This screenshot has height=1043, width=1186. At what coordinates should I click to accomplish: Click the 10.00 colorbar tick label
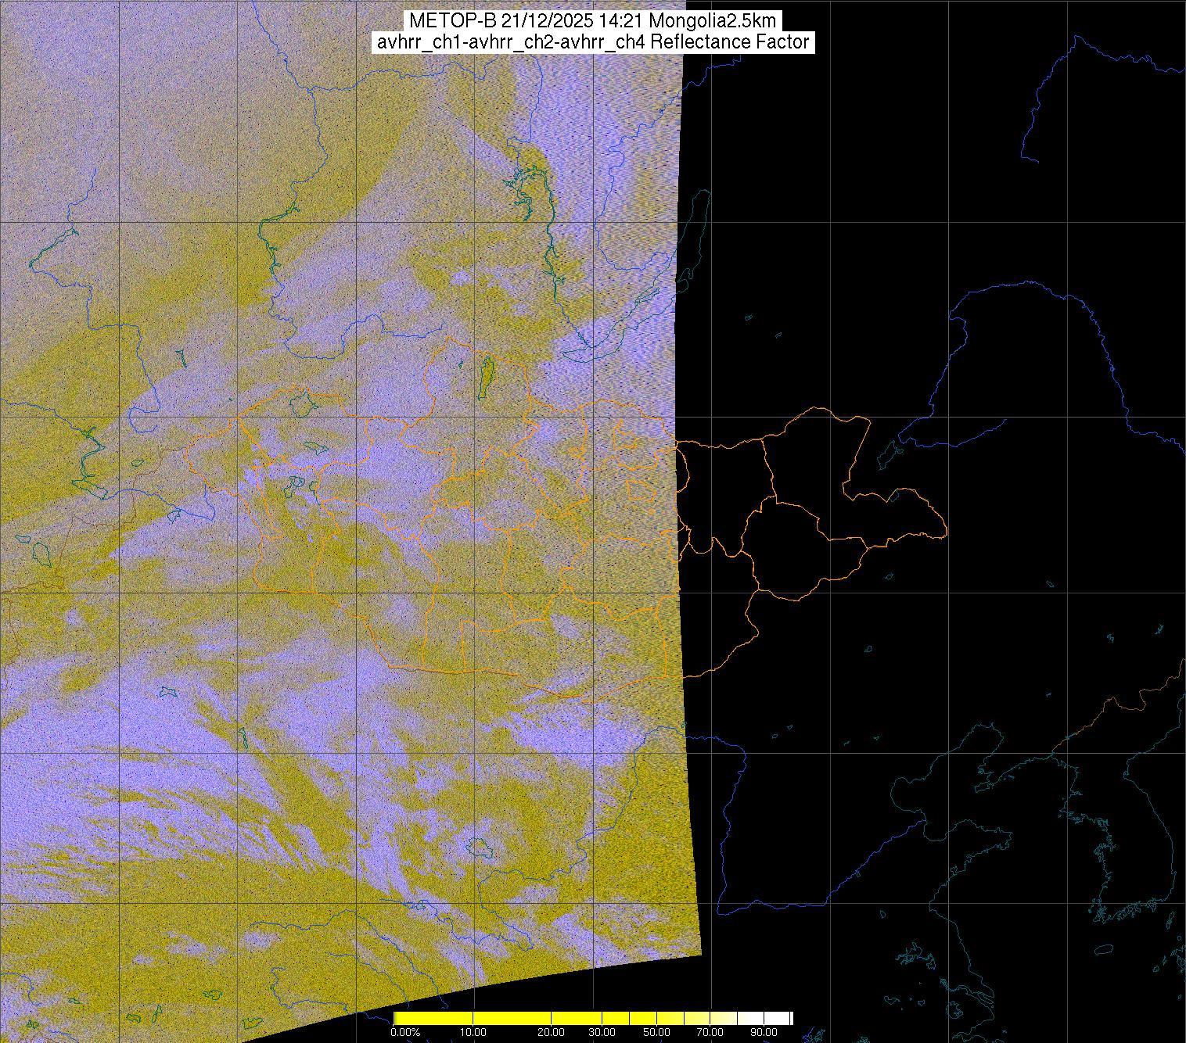[473, 1033]
